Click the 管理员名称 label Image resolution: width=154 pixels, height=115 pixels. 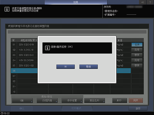tap(111, 11)
